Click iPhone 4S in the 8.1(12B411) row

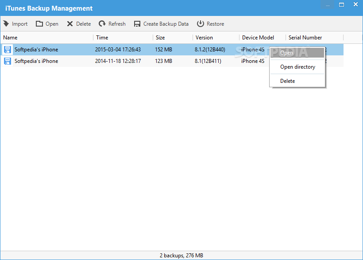[x=253, y=61]
